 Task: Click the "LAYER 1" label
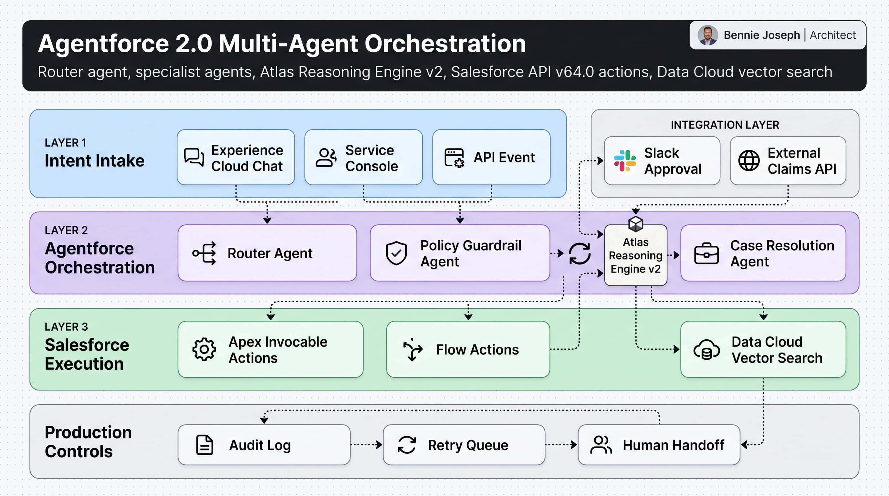point(66,143)
